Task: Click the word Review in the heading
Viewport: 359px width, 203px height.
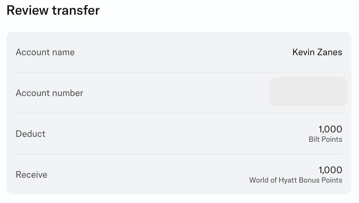Action: coord(28,10)
